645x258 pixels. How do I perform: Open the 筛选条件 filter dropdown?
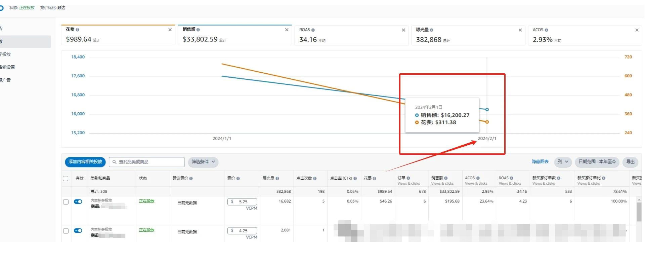tap(203, 162)
